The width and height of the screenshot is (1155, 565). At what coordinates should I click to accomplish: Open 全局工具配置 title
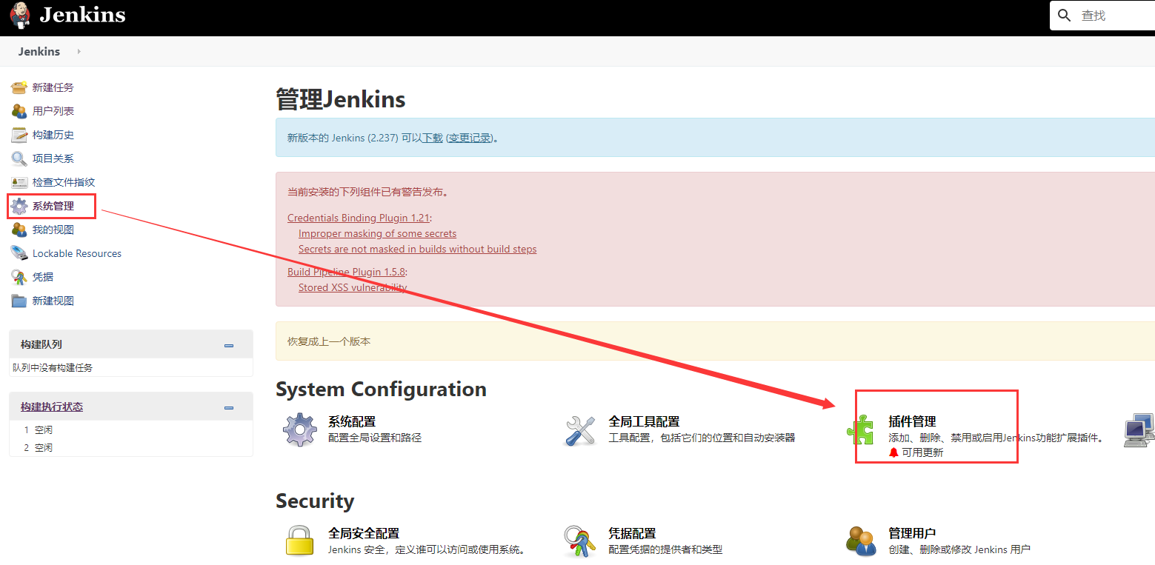(644, 421)
